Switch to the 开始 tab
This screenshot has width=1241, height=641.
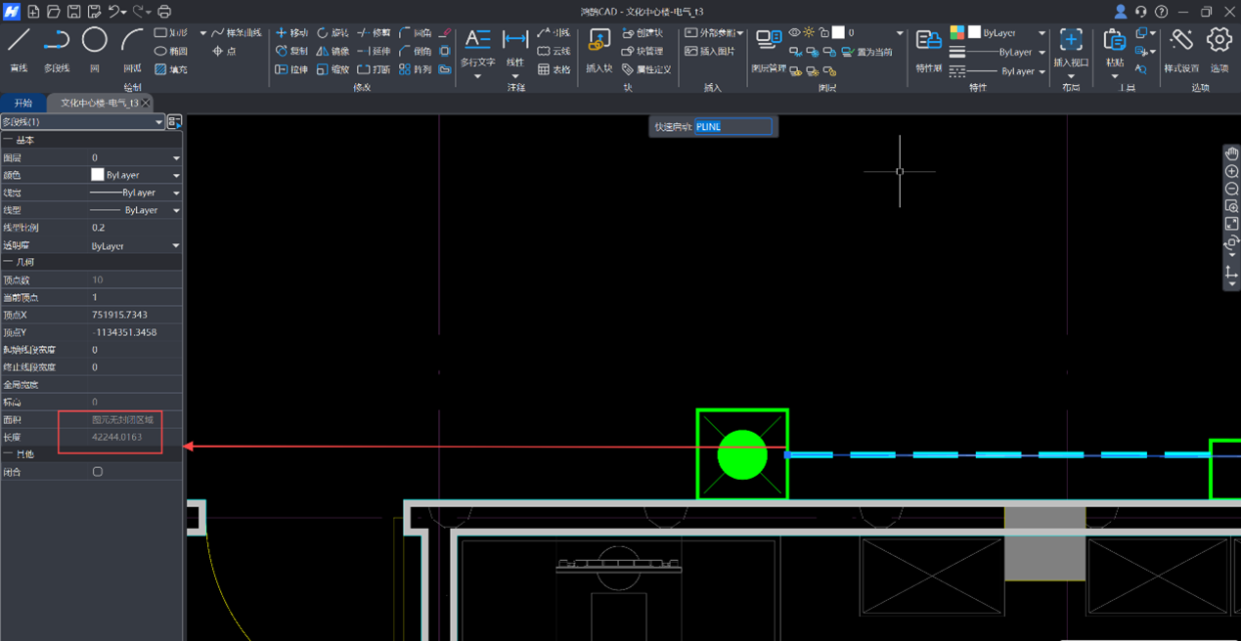(23, 103)
